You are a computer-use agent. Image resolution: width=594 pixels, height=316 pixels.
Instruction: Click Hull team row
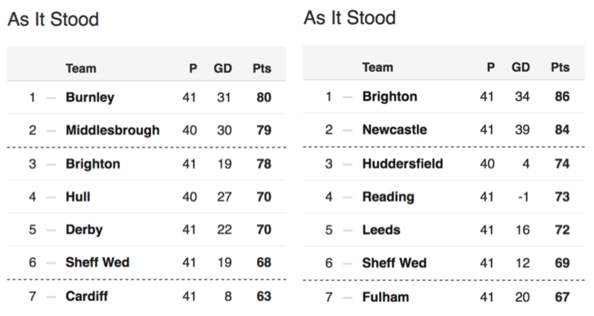pos(146,197)
